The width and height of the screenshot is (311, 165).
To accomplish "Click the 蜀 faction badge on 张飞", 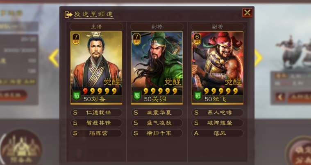I will click(197, 96).
